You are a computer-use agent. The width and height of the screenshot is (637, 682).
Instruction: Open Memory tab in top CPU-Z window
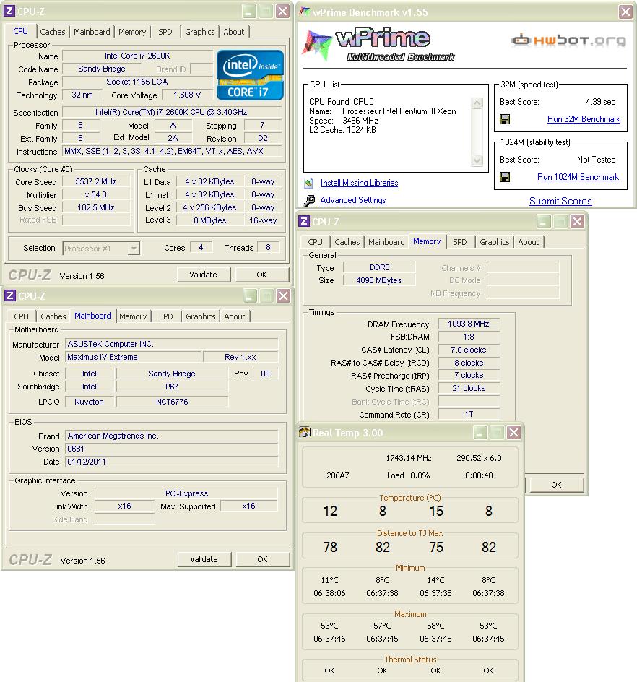tap(132, 32)
